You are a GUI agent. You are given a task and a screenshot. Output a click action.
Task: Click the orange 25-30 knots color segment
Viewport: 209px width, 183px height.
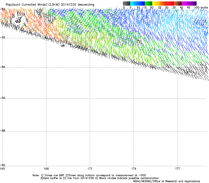[163, 3]
